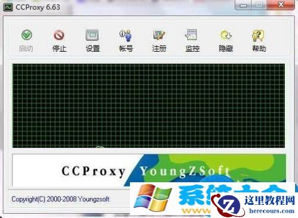Viewport: 298px width, 218px height.
Task: Open the 帮助 (Help) icon
Action: (258, 35)
